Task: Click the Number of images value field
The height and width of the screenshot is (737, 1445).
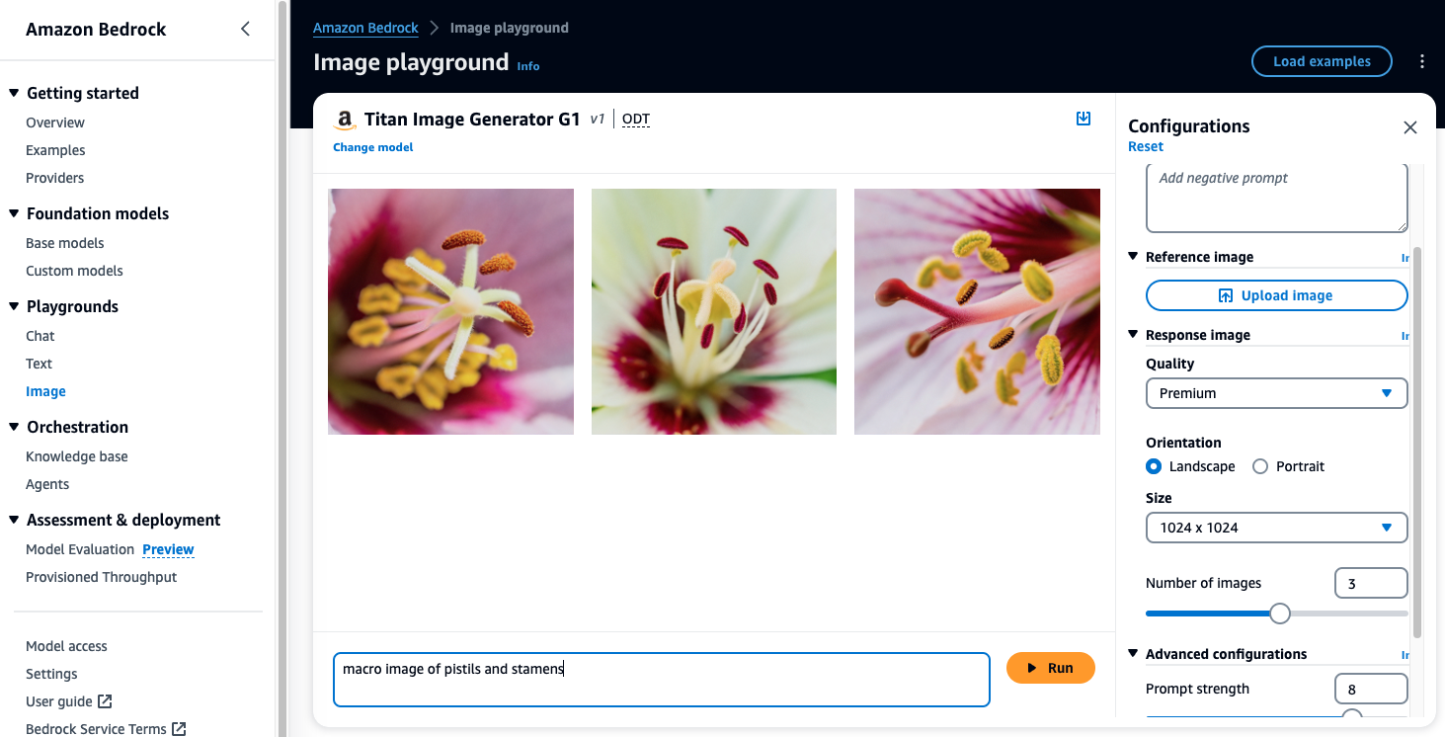Action: pyautogui.click(x=1371, y=583)
